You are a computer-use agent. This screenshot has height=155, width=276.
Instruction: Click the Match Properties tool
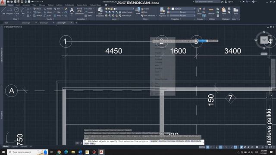coord(163,12)
